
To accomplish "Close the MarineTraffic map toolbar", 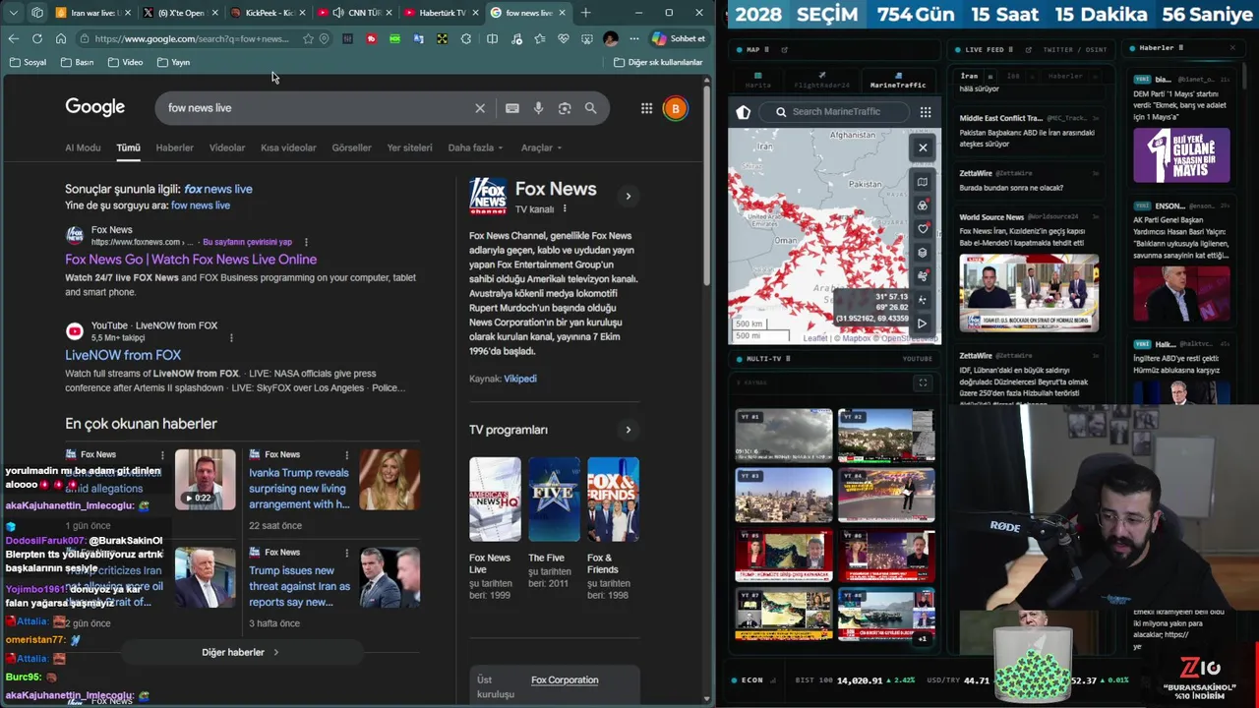I will [923, 147].
